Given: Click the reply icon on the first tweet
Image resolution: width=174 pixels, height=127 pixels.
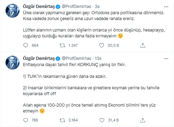Looking at the screenshot, I should click(26, 45).
